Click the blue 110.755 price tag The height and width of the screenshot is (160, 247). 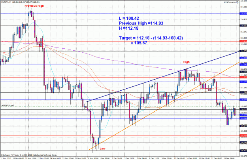pos(243,99)
